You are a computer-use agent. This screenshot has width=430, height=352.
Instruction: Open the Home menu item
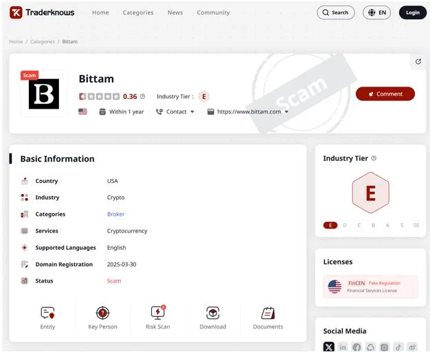[100, 12]
